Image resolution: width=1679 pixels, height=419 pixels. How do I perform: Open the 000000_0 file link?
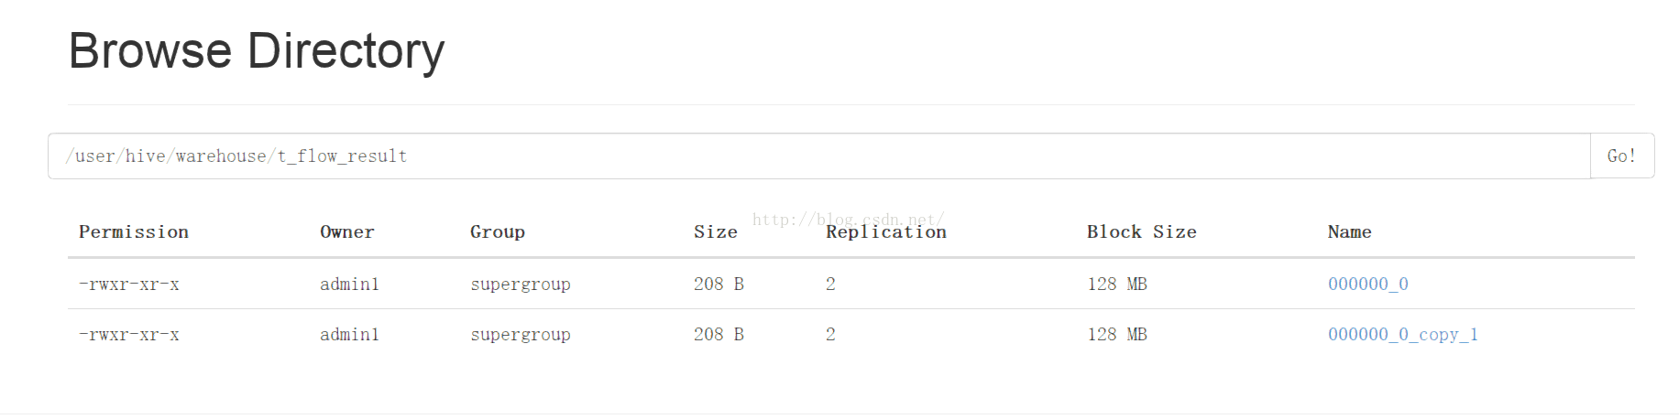pyautogui.click(x=1368, y=285)
